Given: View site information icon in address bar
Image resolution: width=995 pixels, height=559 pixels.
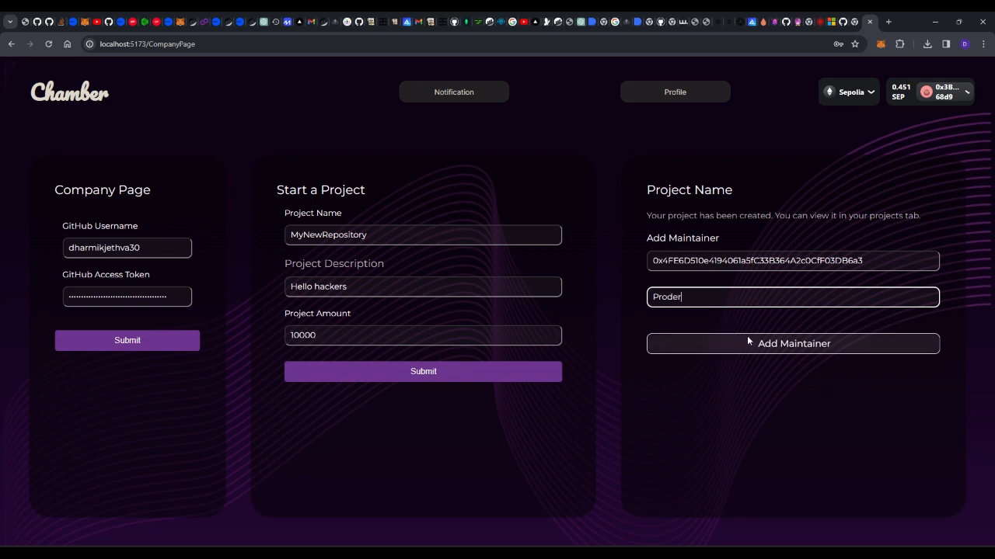Looking at the screenshot, I should click(x=90, y=44).
